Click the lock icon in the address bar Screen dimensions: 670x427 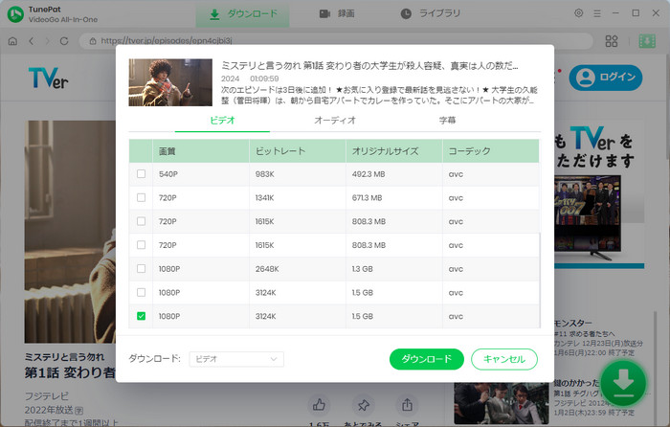coord(92,41)
